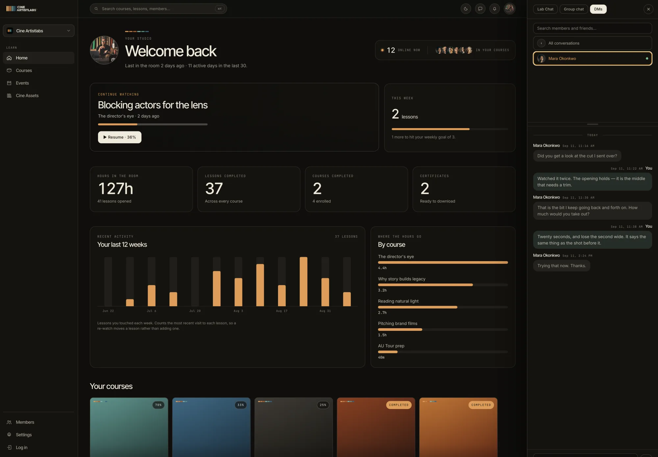This screenshot has height=457, width=658.
Task: Switch to Lab Chat tab
Action: click(545, 9)
